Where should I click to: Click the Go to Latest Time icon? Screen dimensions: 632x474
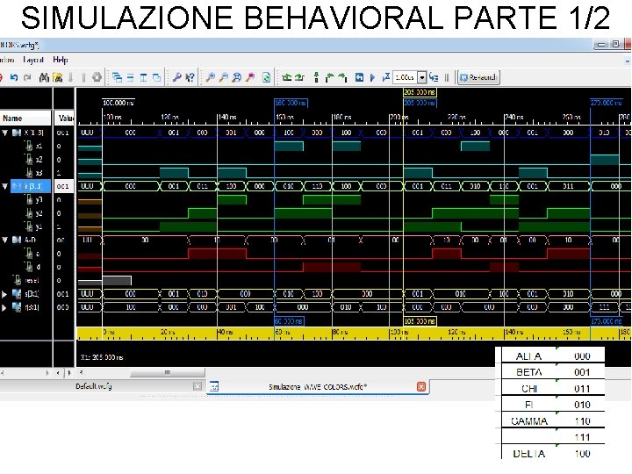pos(299,77)
